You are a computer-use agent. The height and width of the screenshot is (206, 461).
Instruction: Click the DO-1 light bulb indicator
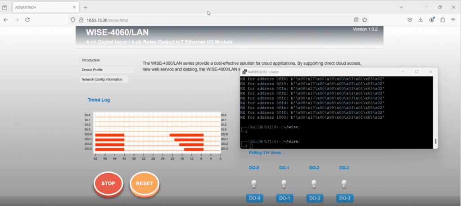(284, 184)
